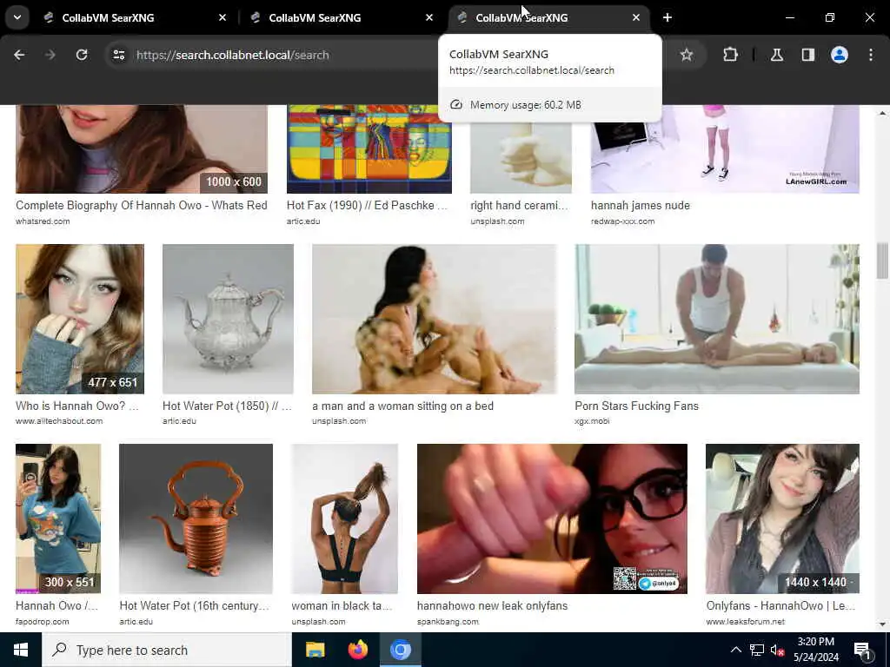
Task: Click the muted volume tray icon
Action: click(x=777, y=650)
